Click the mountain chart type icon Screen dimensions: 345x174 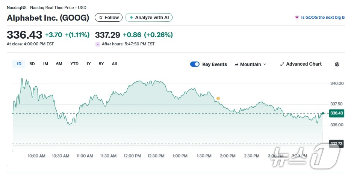coord(236,64)
